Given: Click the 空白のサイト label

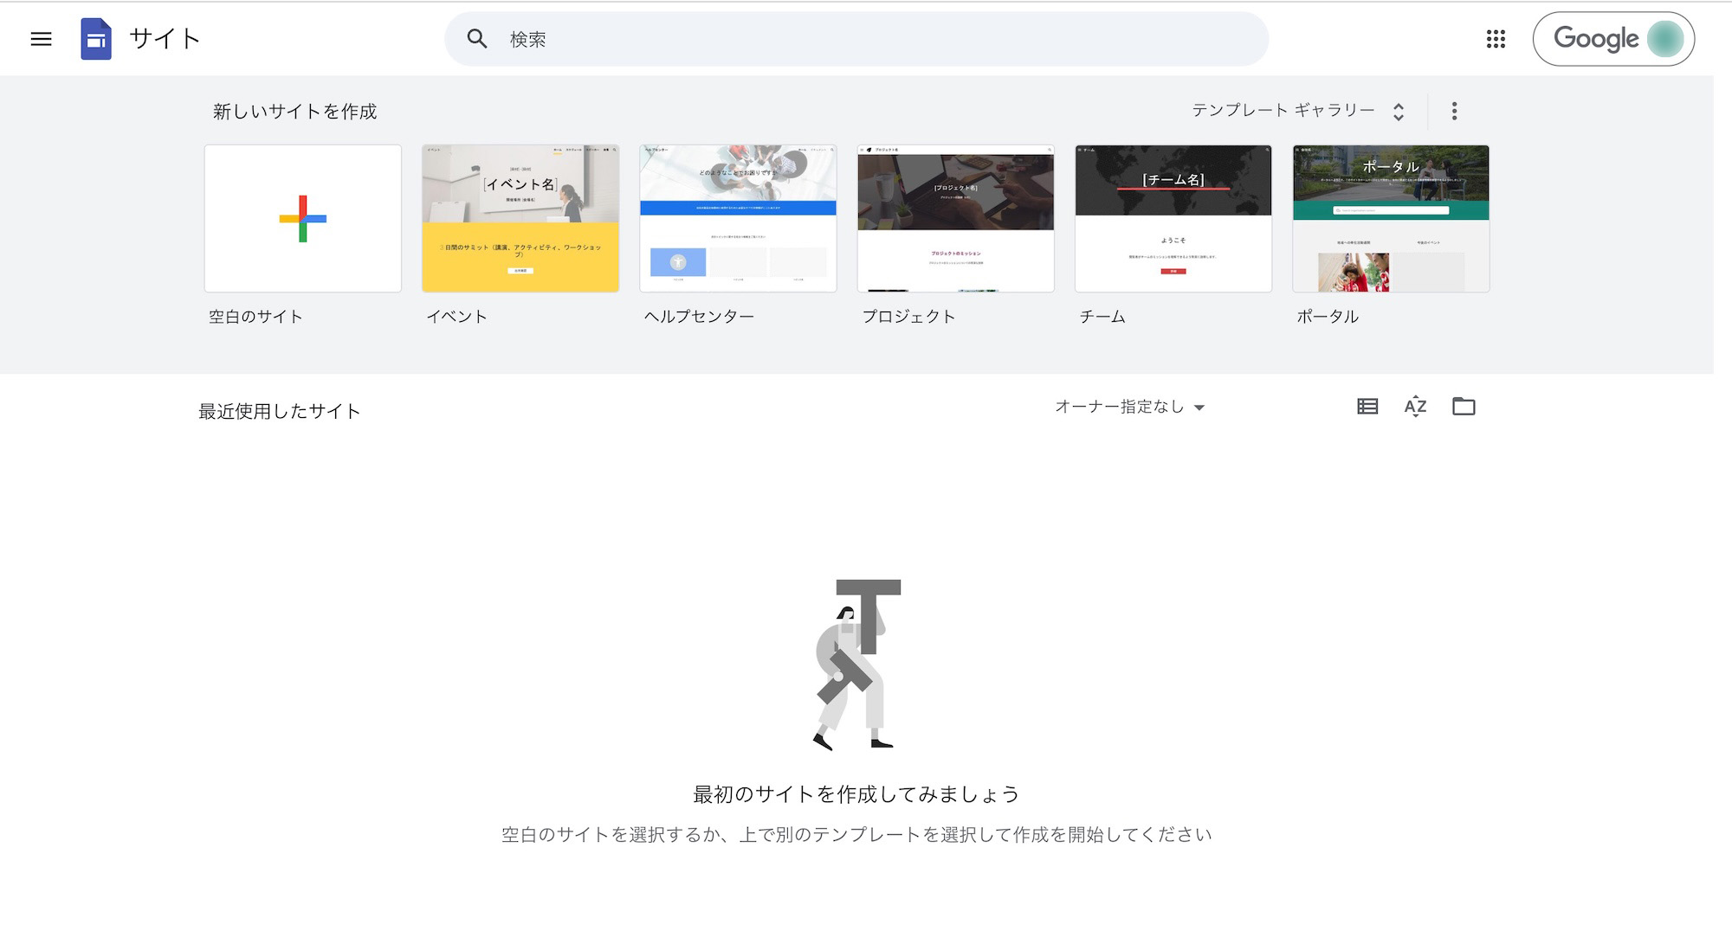Looking at the screenshot, I should [255, 317].
